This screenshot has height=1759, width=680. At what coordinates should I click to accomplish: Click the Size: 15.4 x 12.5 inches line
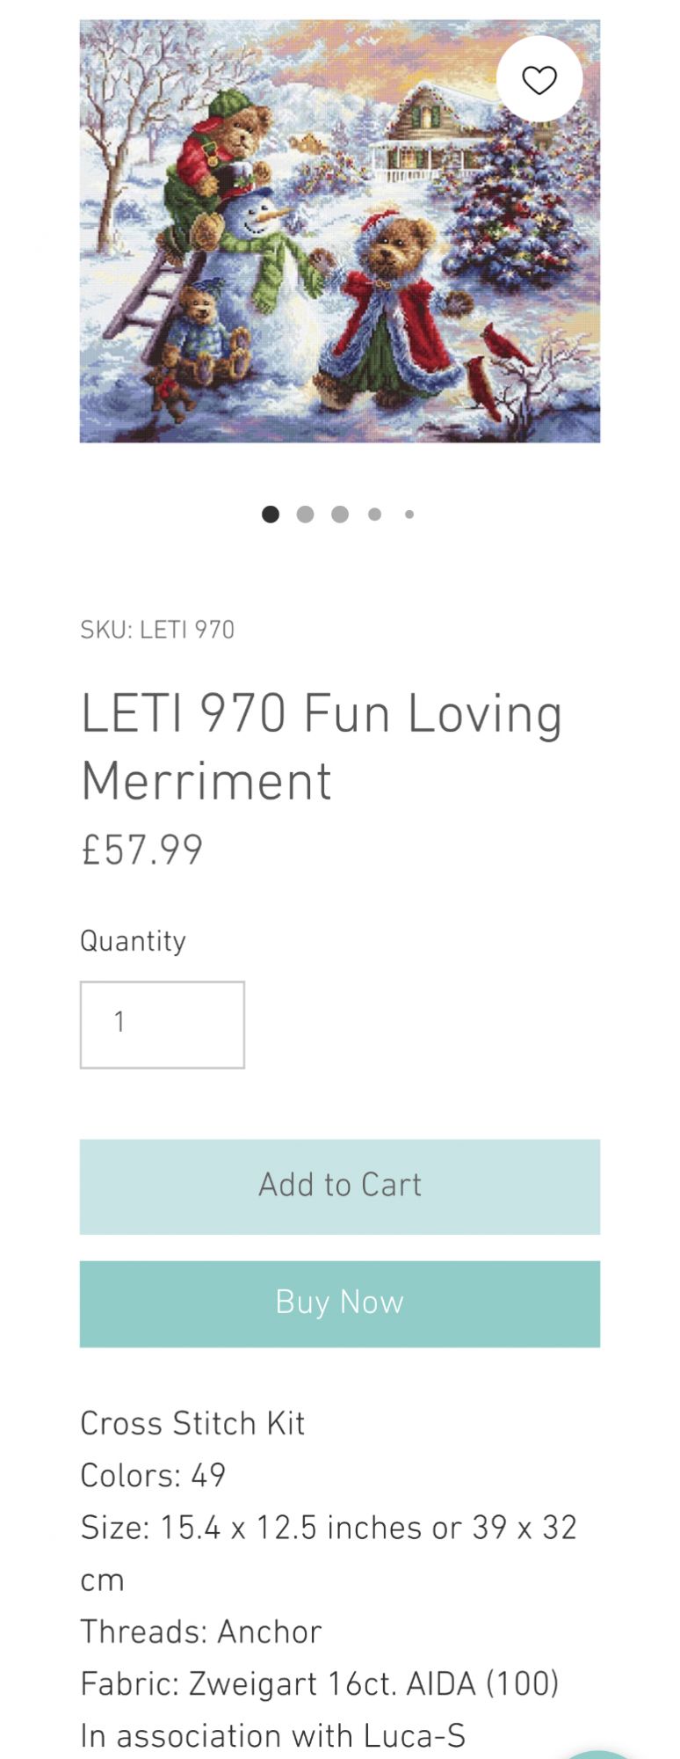[328, 1528]
